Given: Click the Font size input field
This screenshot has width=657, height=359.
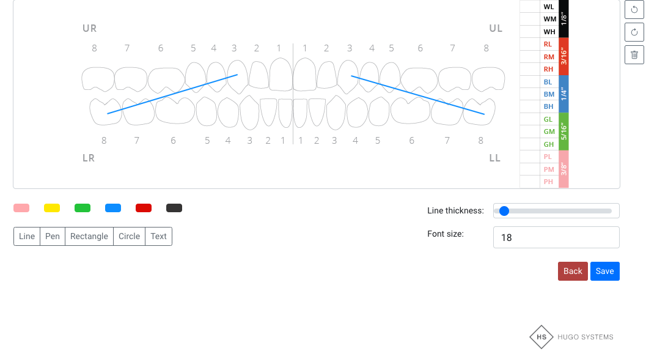Looking at the screenshot, I should point(556,237).
